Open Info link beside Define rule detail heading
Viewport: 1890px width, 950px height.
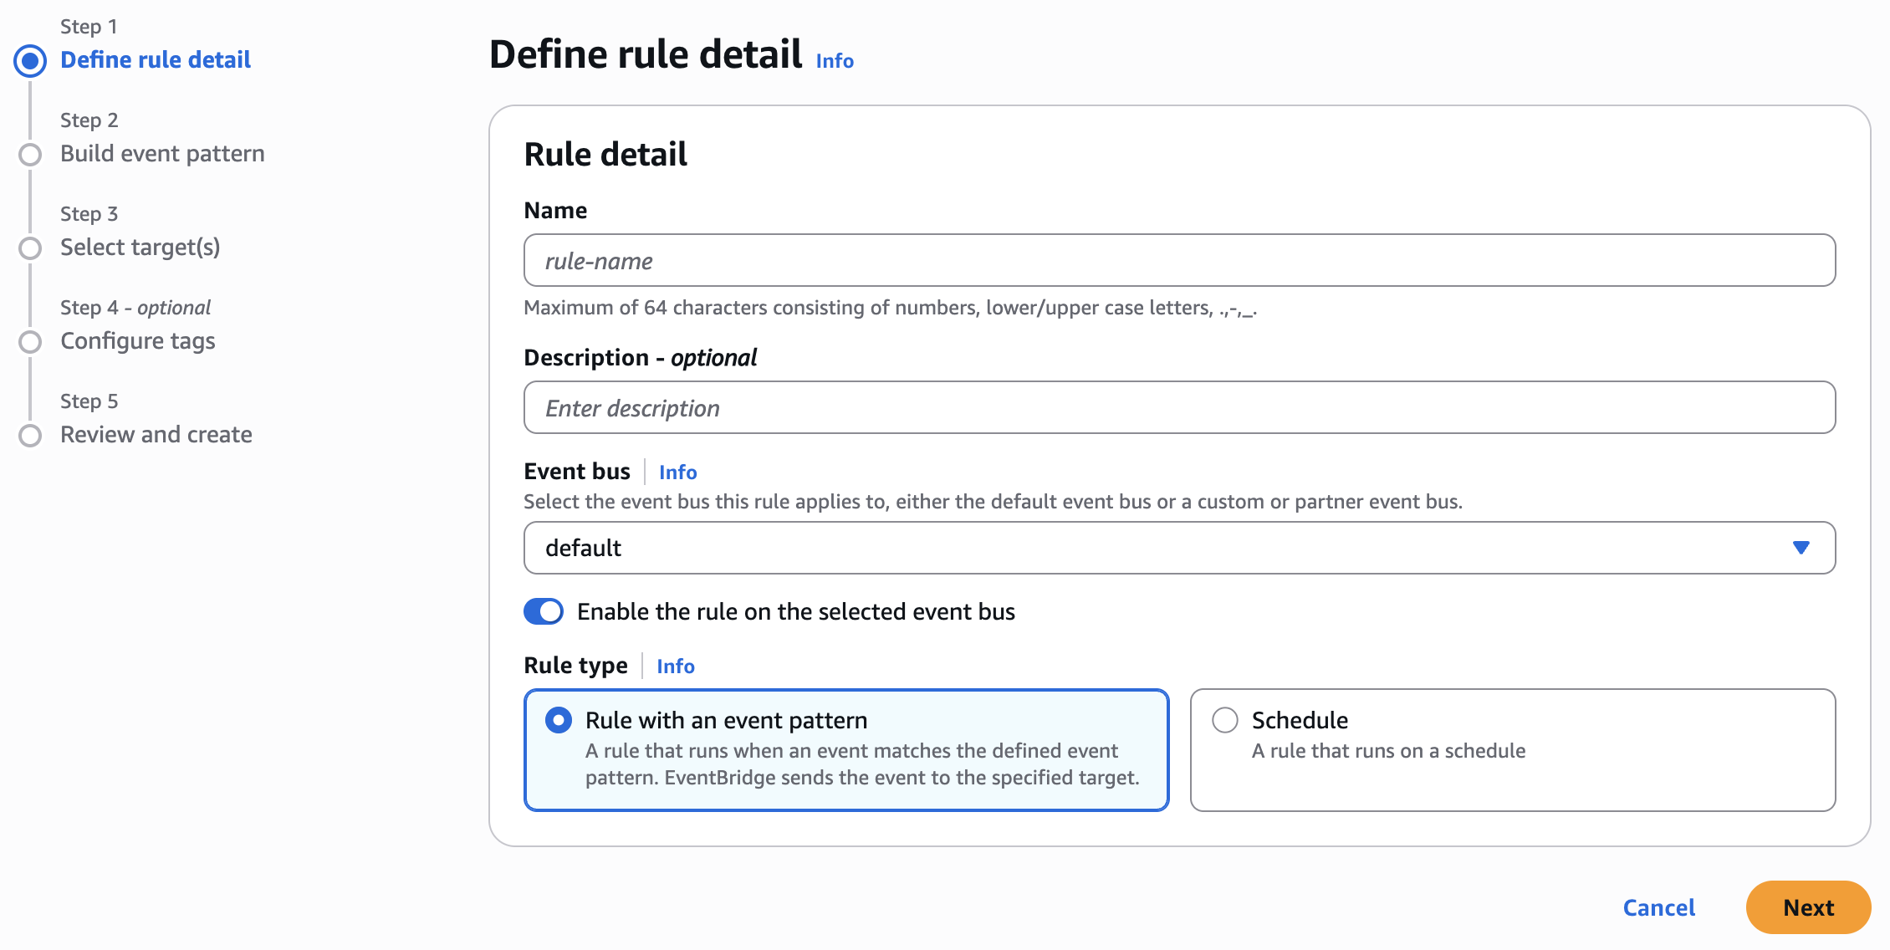[x=835, y=61]
